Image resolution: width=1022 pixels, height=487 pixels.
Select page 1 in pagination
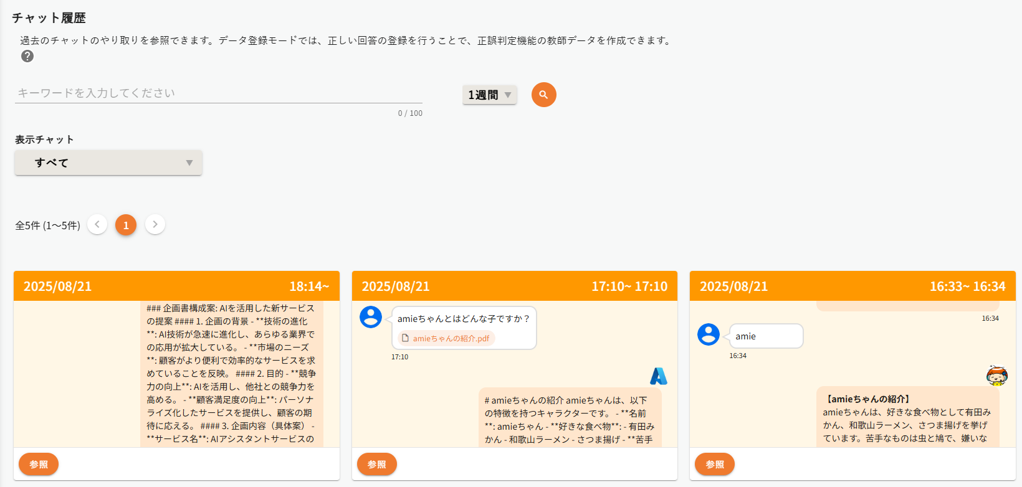[x=126, y=225]
